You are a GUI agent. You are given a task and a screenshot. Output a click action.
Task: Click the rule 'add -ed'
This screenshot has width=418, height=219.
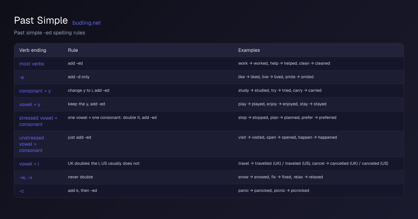[x=75, y=63]
